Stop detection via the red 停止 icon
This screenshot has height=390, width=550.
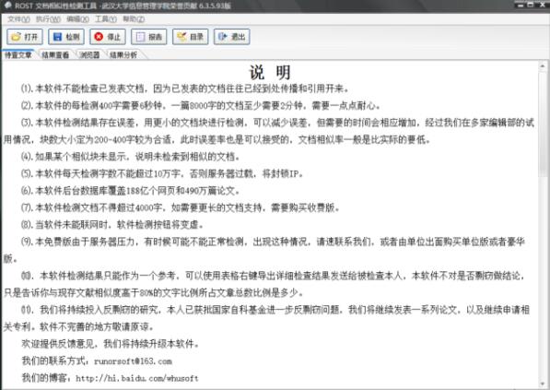[x=108, y=37]
